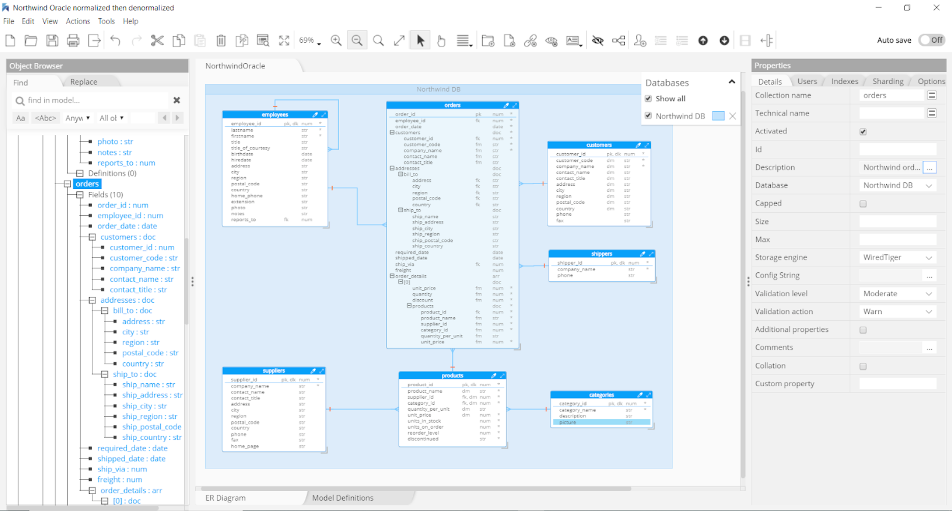Open the Print icon in toolbar
The image size is (952, 511).
pos(73,40)
